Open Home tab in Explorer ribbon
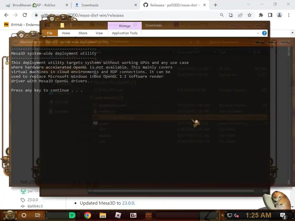The height and width of the screenshot is (221, 295). point(66,33)
